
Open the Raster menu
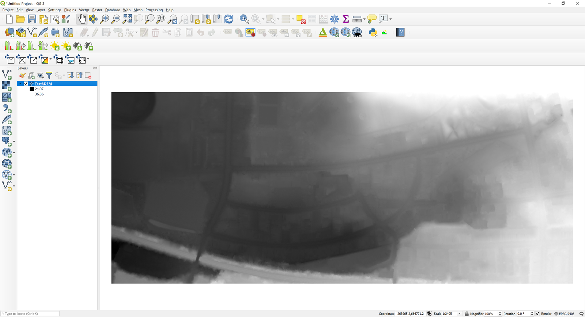click(97, 10)
